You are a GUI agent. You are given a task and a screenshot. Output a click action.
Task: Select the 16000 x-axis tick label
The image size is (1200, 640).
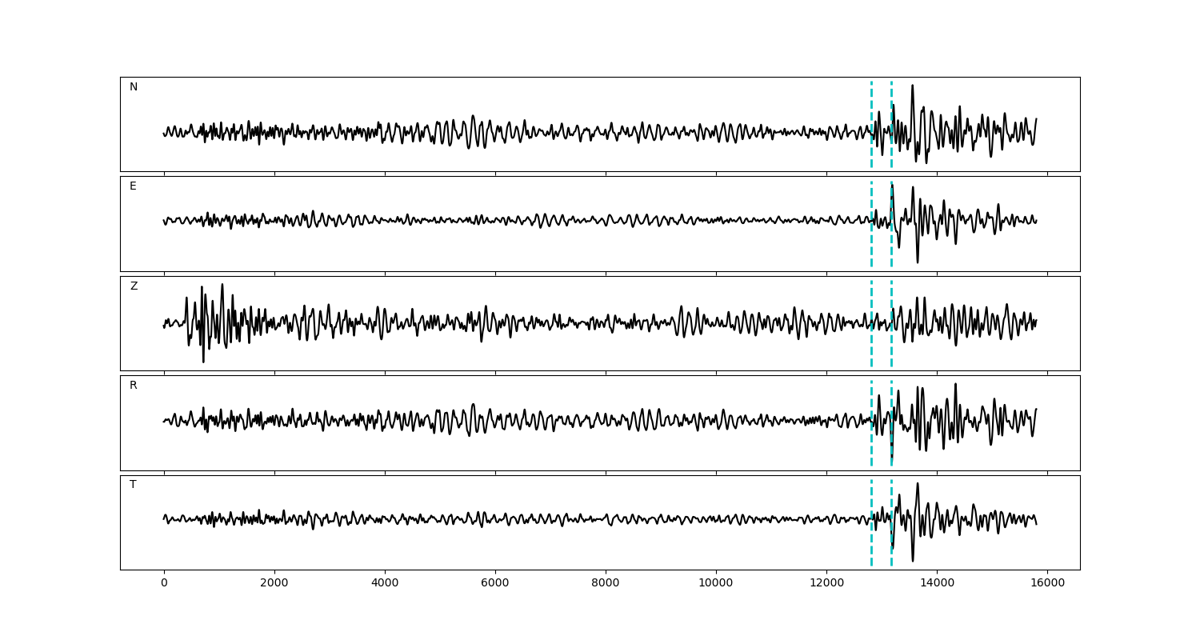click(x=1046, y=584)
